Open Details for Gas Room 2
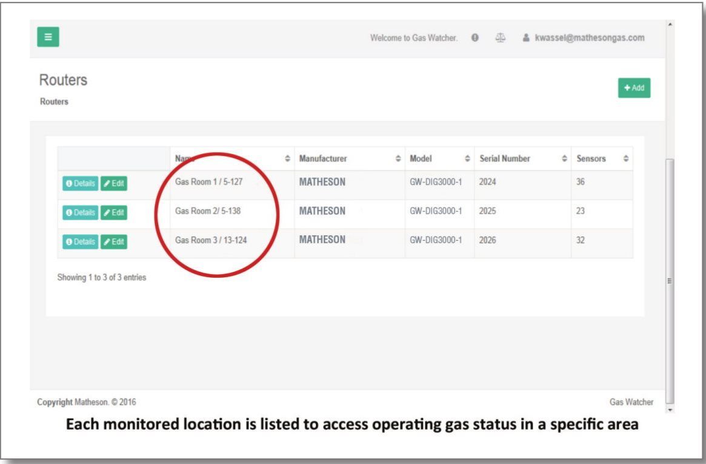Viewport: 706px width, 464px height. (80, 213)
